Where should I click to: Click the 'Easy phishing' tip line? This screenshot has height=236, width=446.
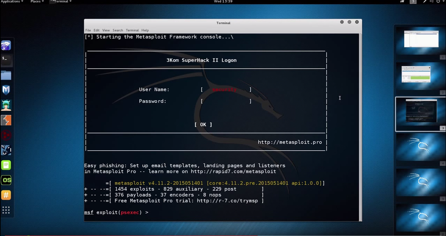click(185, 165)
